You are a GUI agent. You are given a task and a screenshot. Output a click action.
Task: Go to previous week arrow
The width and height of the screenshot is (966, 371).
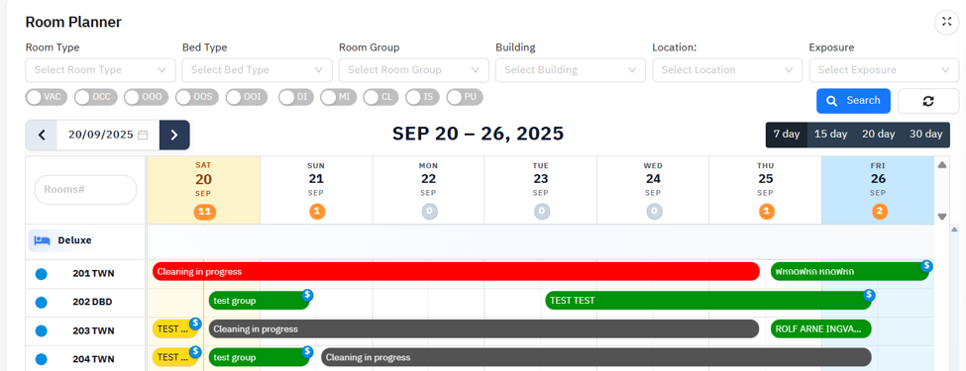coord(42,135)
